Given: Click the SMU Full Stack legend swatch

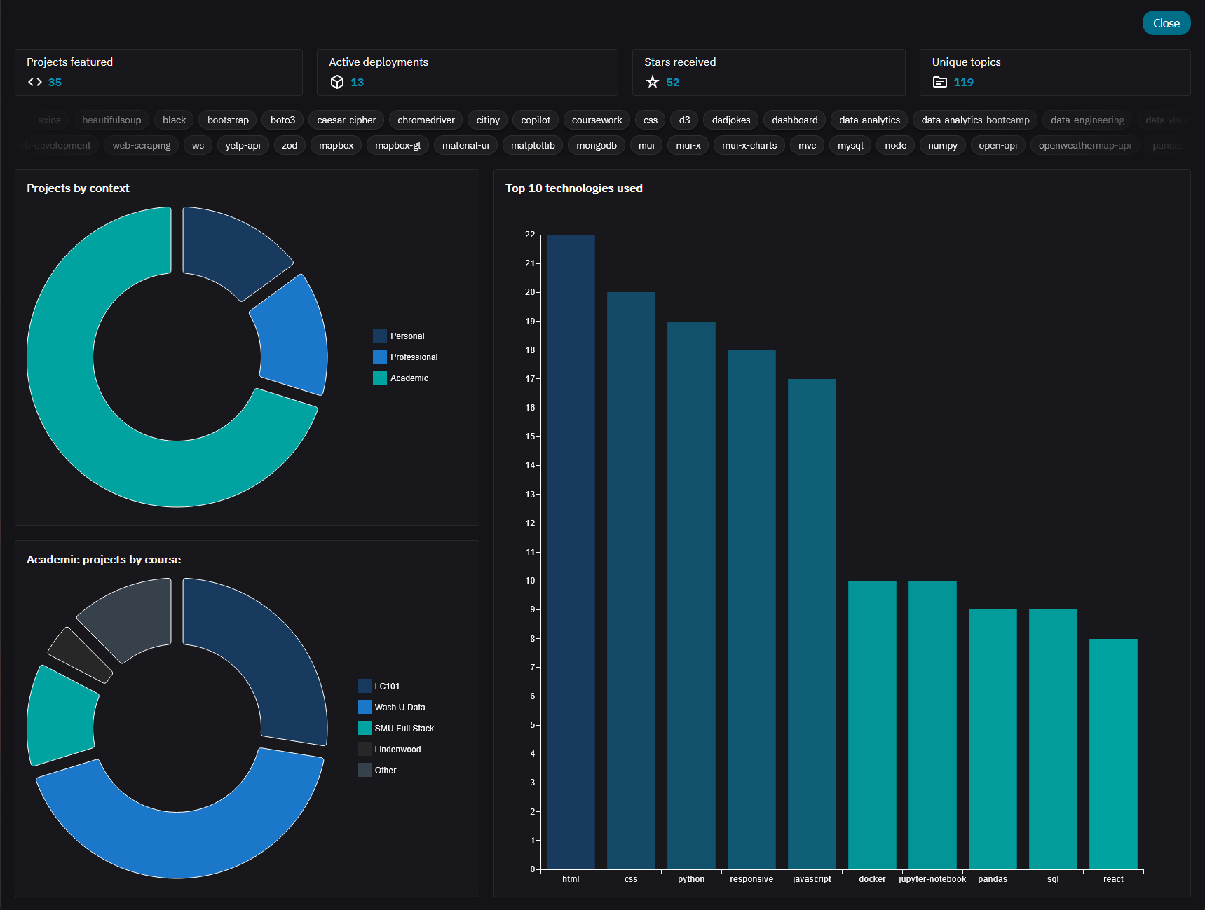Looking at the screenshot, I should tap(365, 728).
